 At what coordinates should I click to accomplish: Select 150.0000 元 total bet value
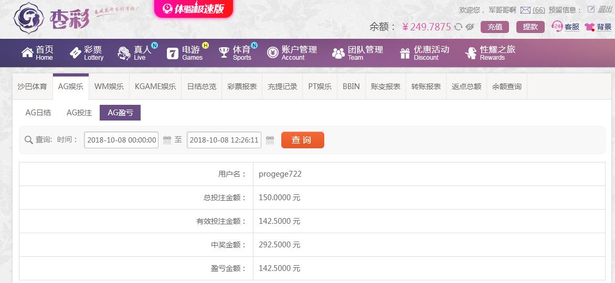(279, 198)
